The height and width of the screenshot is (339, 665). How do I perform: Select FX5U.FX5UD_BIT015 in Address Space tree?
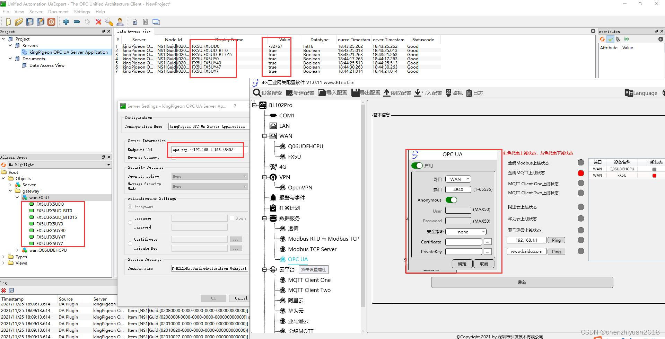tap(56, 217)
